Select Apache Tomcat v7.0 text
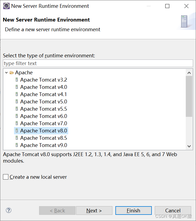Screen dimensions: 196x221 click(x=44, y=124)
